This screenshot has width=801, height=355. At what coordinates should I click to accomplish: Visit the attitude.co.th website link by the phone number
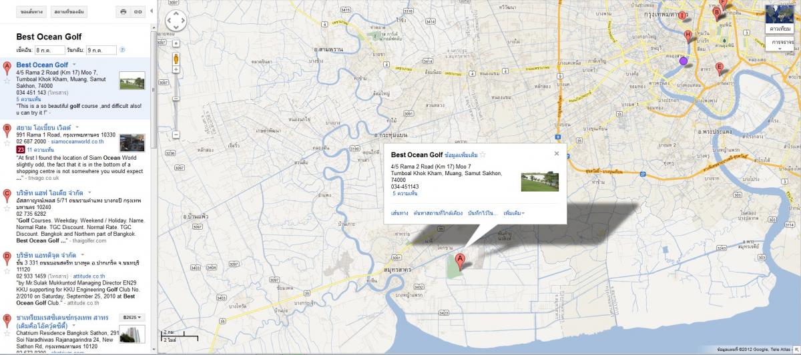coord(87,276)
